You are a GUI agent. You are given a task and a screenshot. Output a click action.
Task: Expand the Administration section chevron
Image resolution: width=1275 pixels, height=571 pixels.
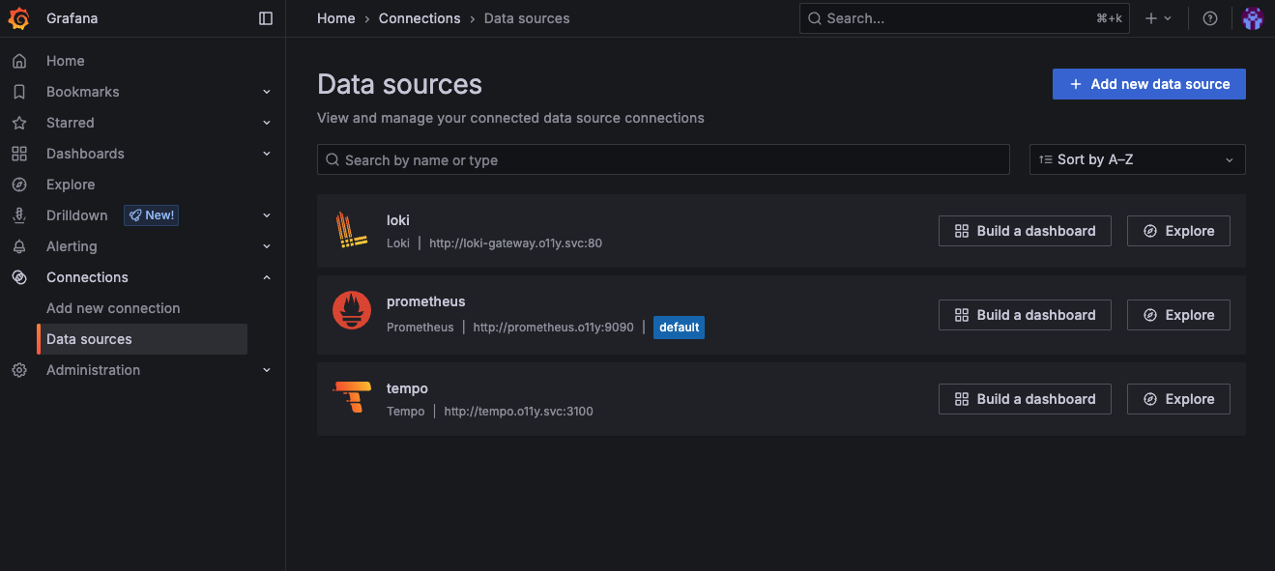point(267,370)
